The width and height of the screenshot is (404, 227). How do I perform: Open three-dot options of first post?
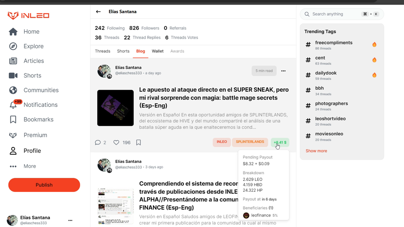283,71
